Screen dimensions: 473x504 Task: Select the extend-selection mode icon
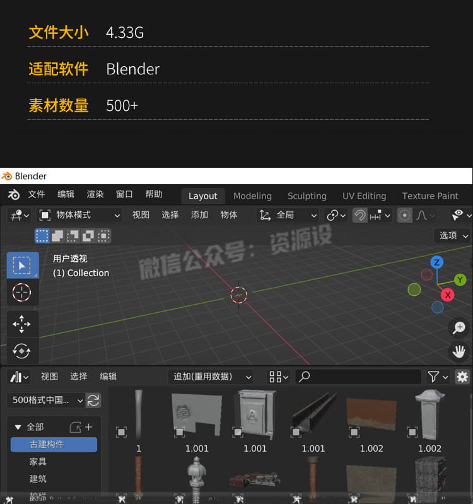click(57, 236)
